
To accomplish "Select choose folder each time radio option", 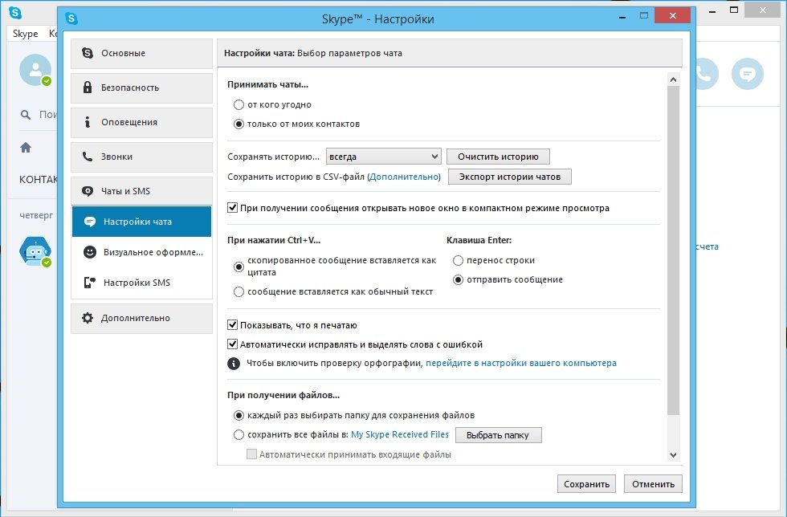I will tap(239, 416).
